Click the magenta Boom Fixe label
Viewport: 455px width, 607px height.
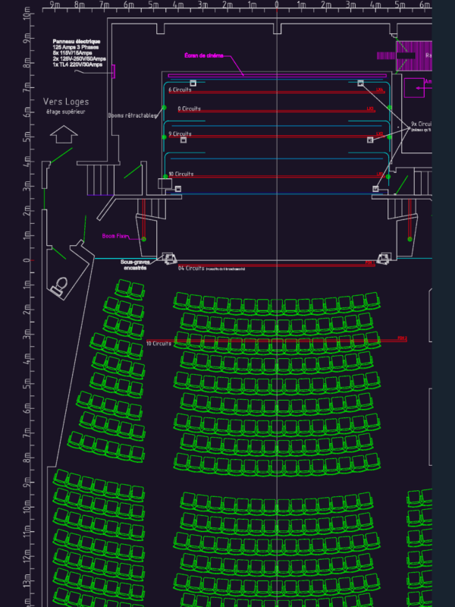pos(115,236)
